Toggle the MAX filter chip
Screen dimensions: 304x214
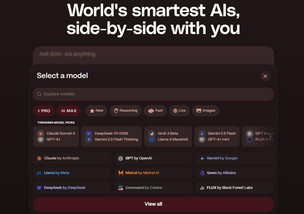(x=69, y=111)
